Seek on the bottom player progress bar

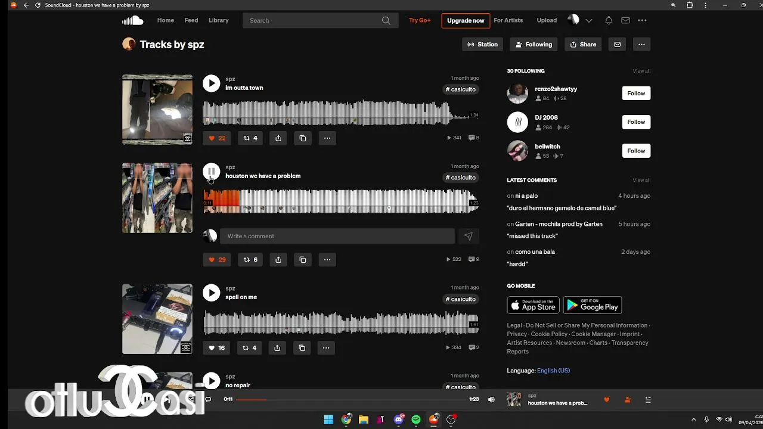pos(351,399)
